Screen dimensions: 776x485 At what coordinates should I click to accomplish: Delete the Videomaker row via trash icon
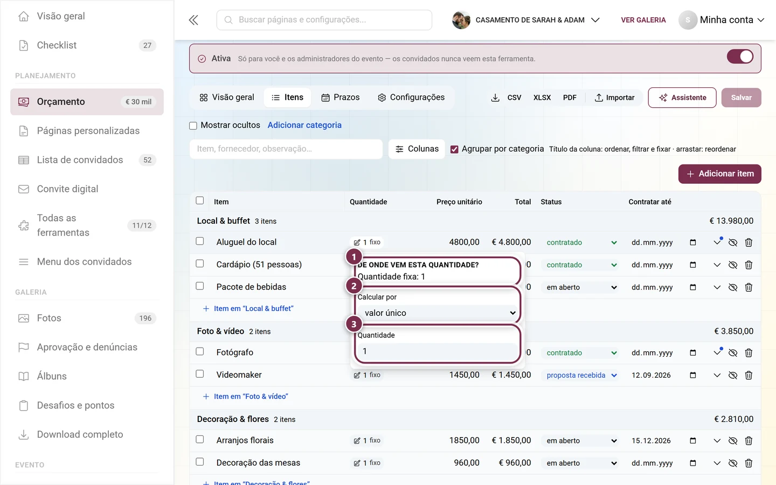pyautogui.click(x=749, y=375)
